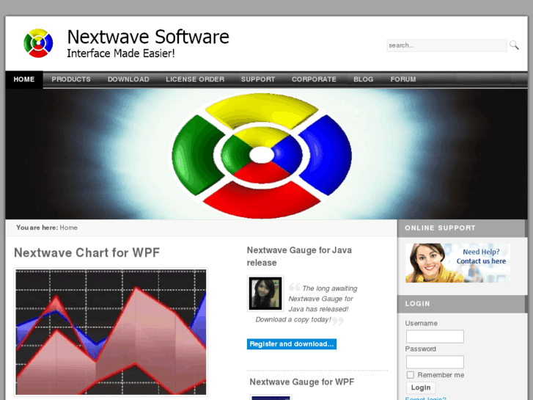533x400 pixels.
Task: Click the Need Help contact banner
Action: (457, 263)
